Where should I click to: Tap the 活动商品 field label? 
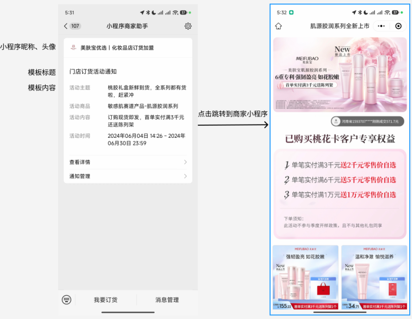[80, 106]
